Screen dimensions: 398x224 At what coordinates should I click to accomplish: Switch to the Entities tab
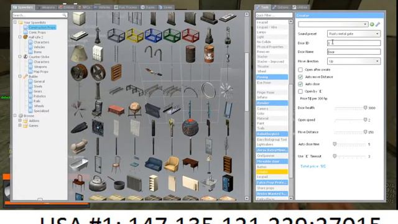coord(67,7)
